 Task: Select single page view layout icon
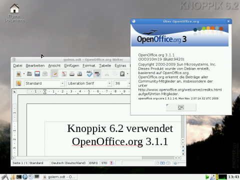pyautogui.click(x=157, y=163)
